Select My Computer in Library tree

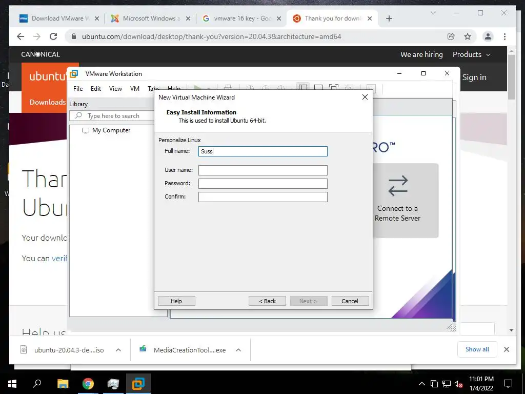click(x=111, y=130)
